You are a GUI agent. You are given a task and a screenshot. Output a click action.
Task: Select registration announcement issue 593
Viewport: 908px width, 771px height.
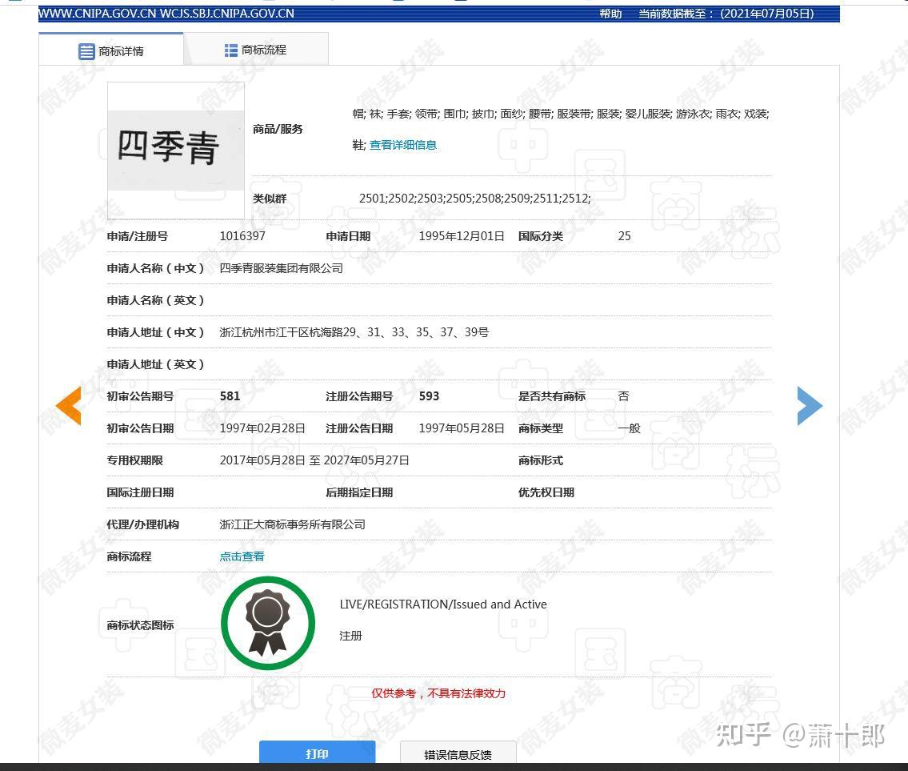coord(429,396)
